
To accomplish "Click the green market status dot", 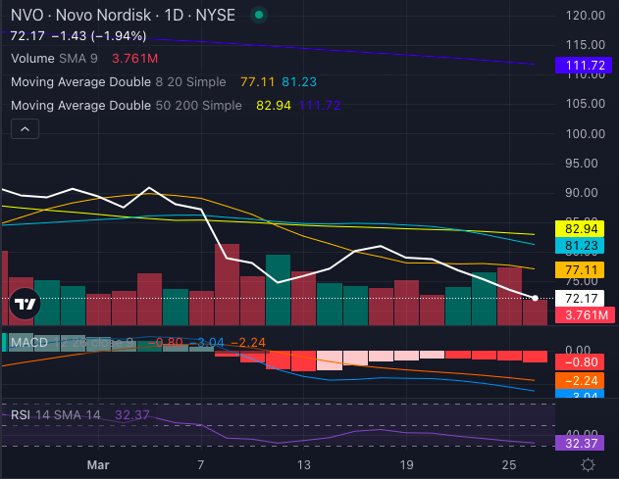I will click(259, 15).
